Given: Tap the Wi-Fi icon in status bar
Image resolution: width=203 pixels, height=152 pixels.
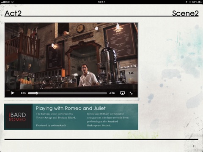Looking at the screenshot, I should [12, 2].
